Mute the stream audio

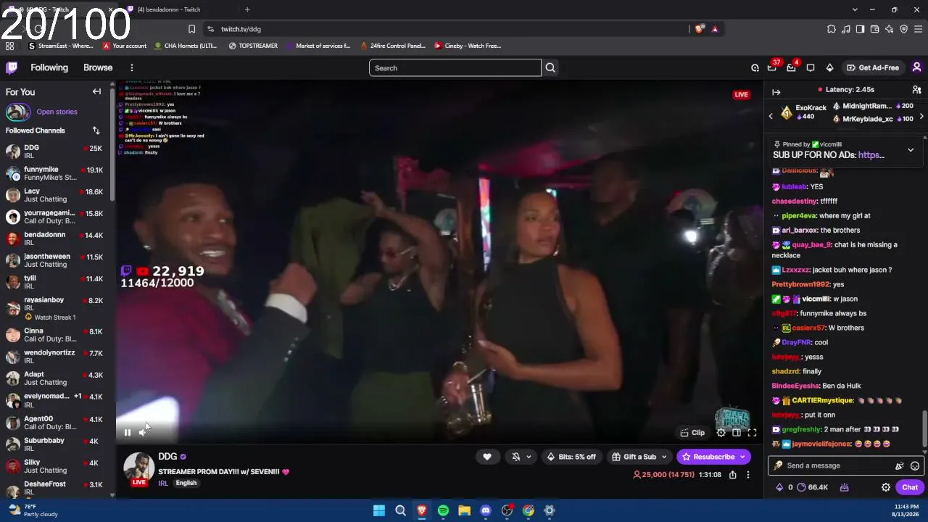(x=143, y=433)
